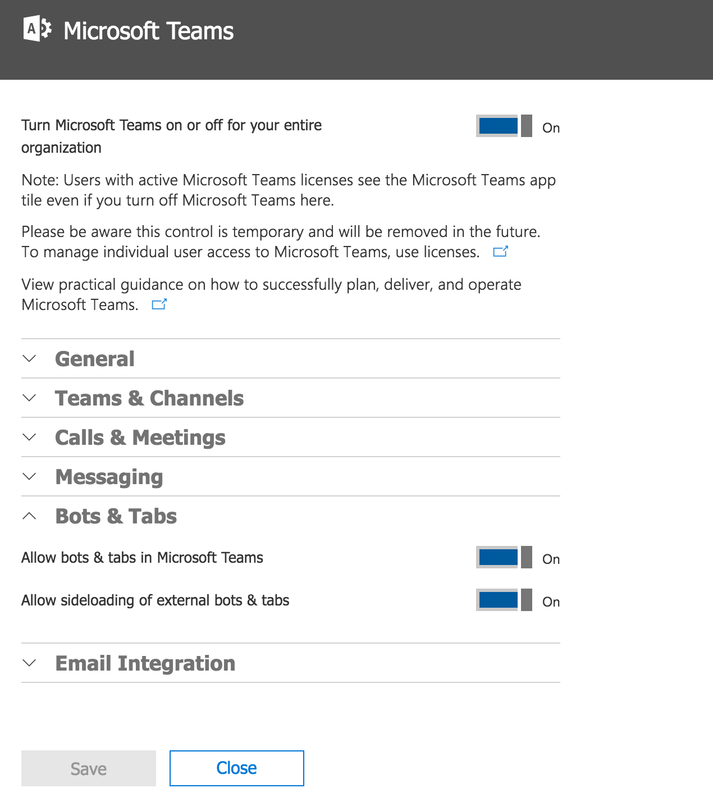This screenshot has height=811, width=713.
Task: Open Calls & Meetings section heading
Action: [140, 438]
